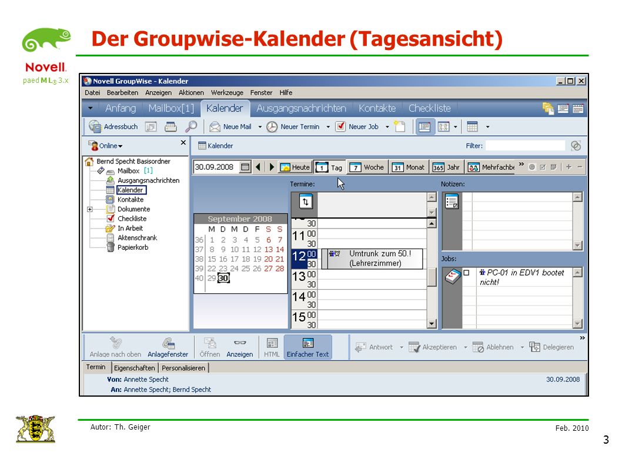Screen dimensions: 622x466
Task: Open the Datei menu
Action: tap(92, 92)
